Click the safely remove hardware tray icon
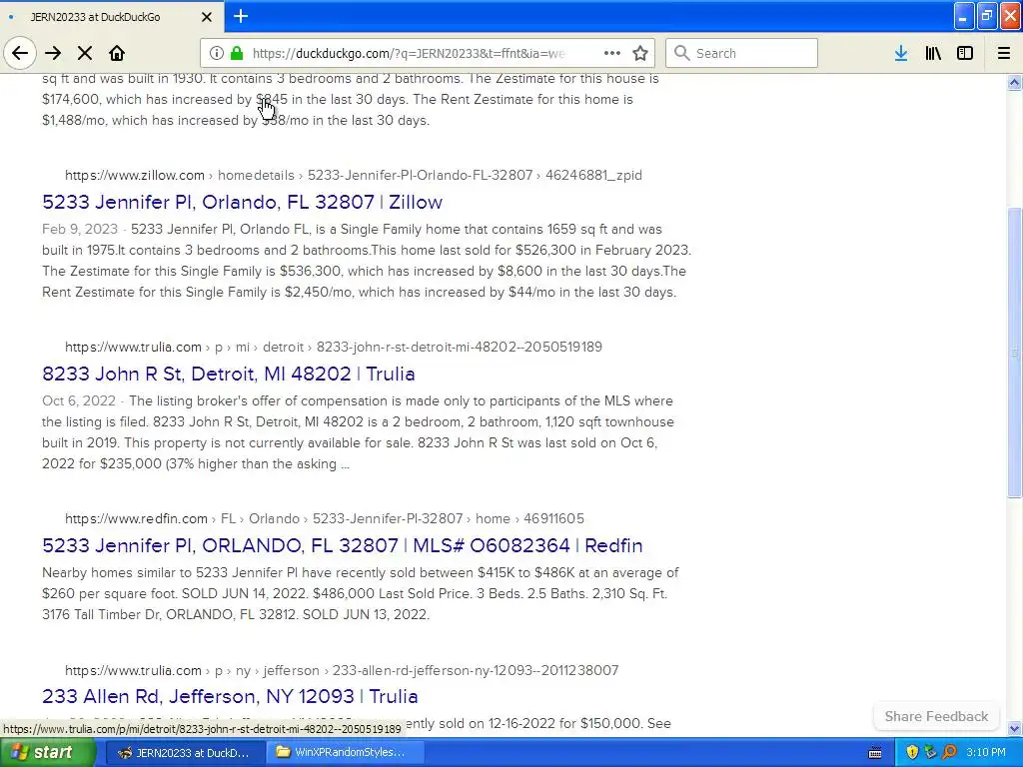 click(x=930, y=753)
